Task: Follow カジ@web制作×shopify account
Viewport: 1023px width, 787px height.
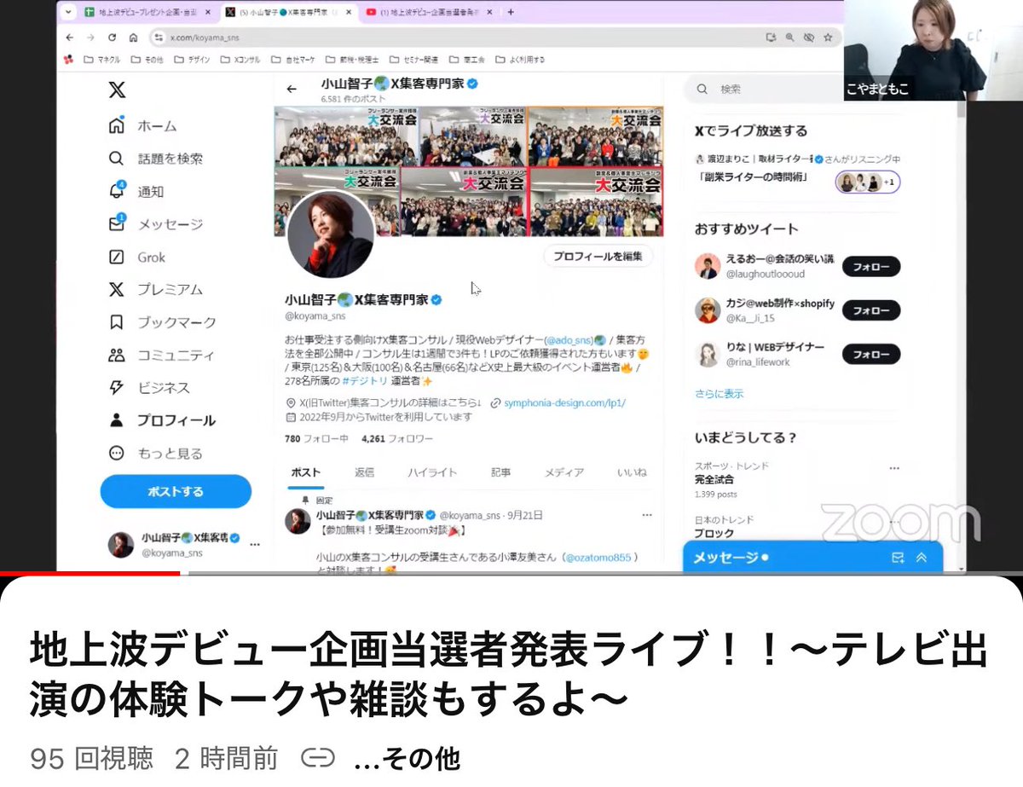Action: pos(871,310)
